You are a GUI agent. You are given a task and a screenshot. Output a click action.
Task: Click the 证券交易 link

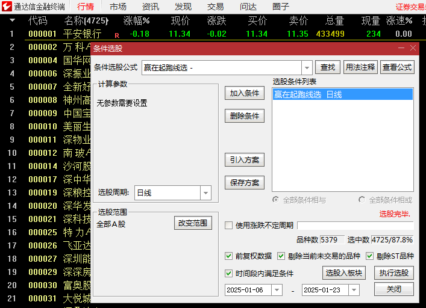[410, 7]
